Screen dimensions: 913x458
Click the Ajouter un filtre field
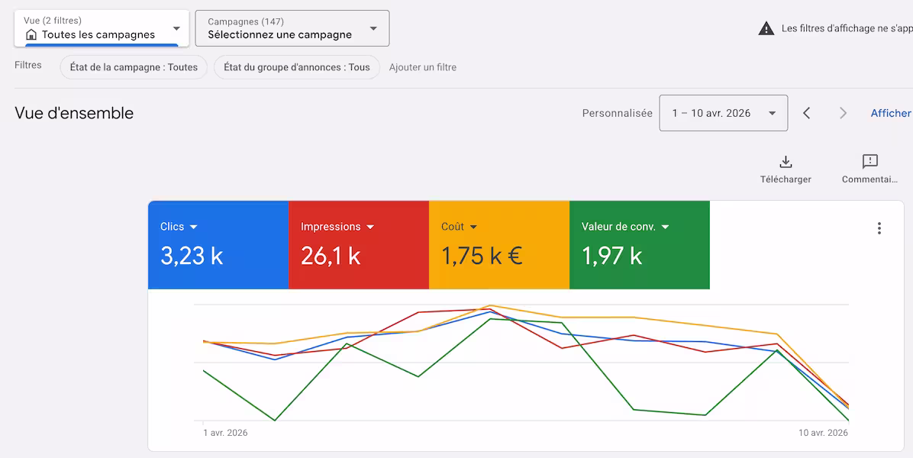coord(423,67)
